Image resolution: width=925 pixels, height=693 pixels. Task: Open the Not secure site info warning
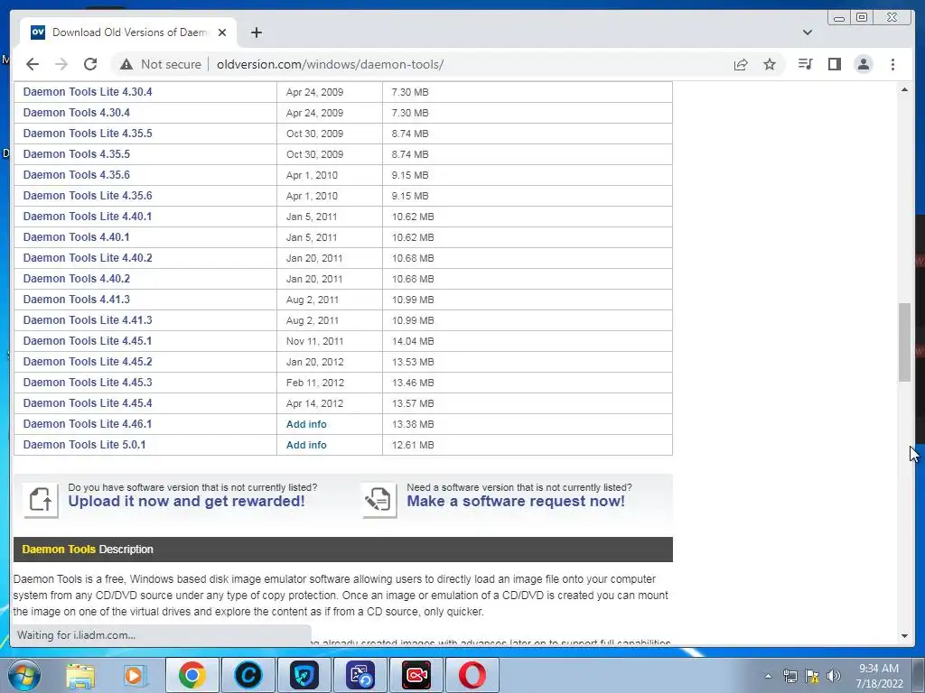(x=161, y=64)
